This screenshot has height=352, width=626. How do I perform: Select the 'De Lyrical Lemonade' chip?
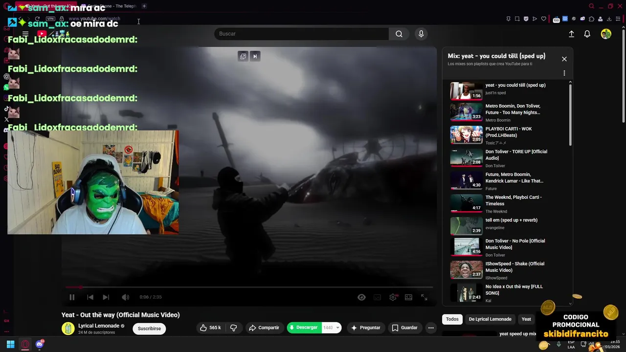click(x=490, y=319)
